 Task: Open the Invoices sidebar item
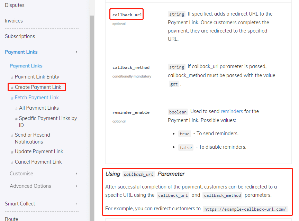14,21
